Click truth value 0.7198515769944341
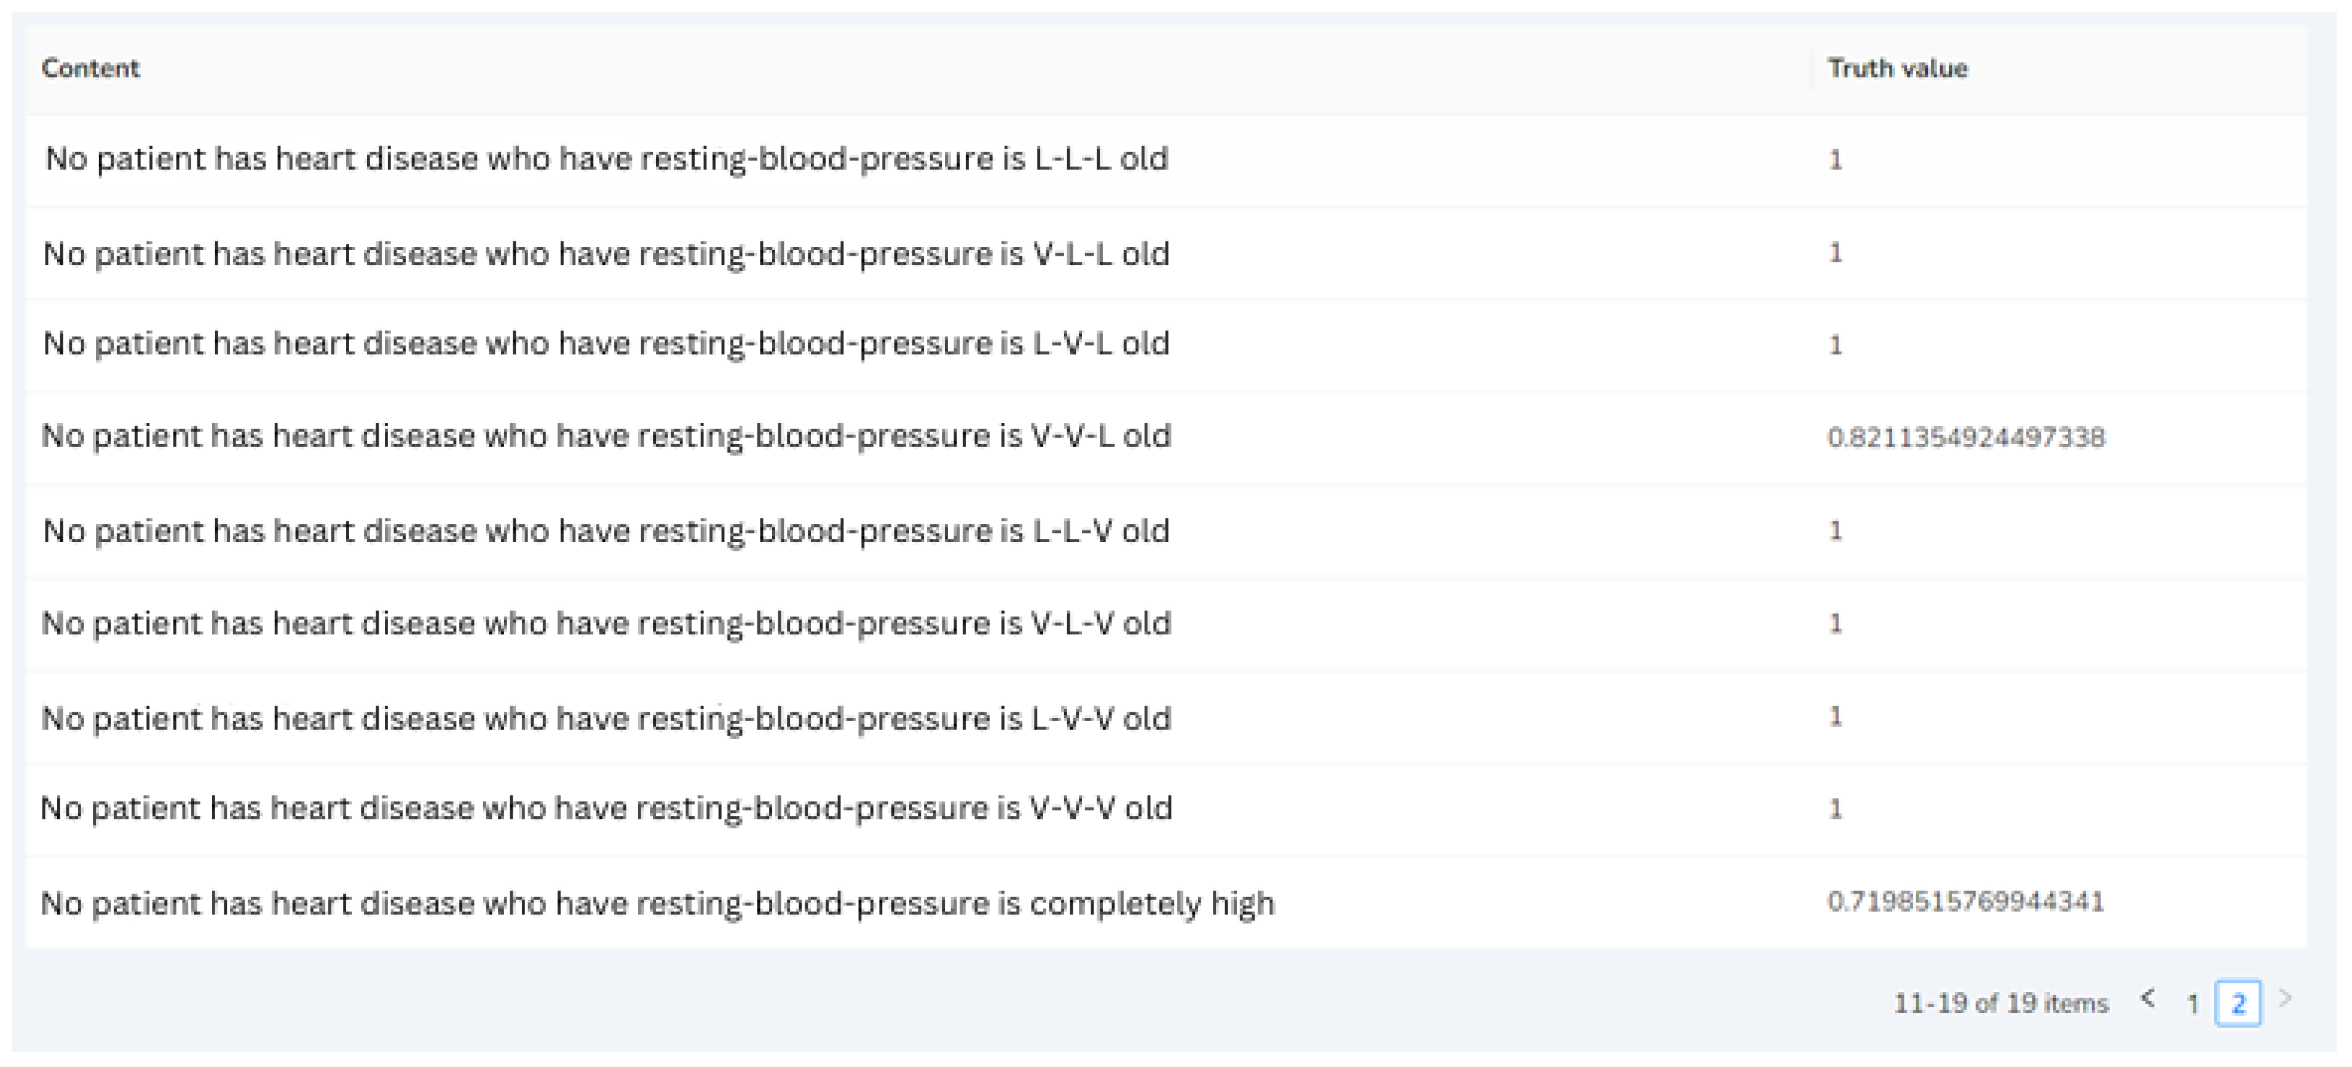Image resolution: width=2352 pixels, height=1067 pixels. tap(1966, 902)
